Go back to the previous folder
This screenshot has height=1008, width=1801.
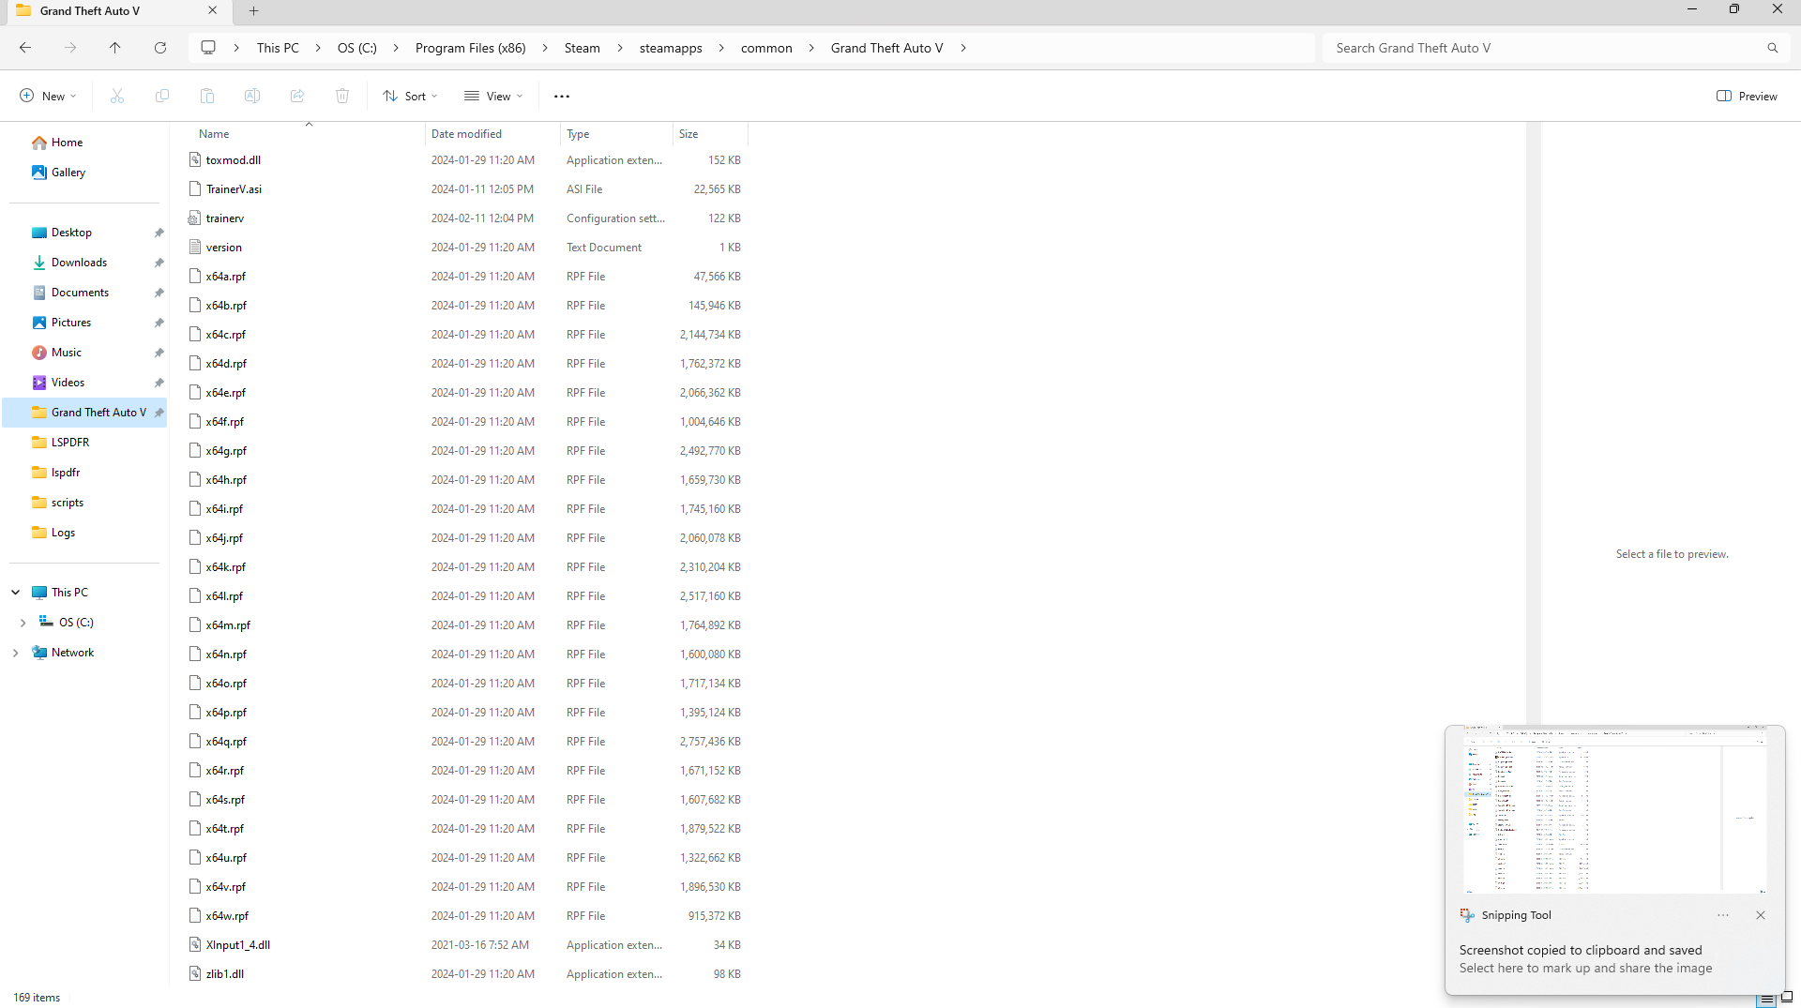tap(25, 48)
